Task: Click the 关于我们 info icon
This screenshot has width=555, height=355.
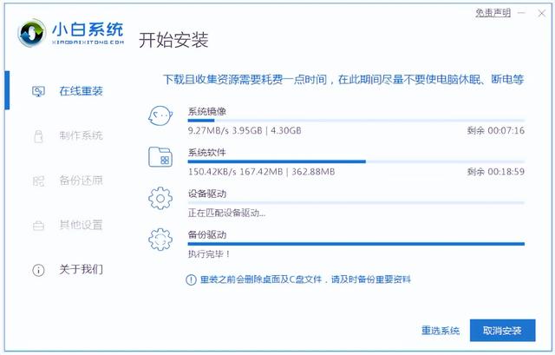Action: coord(38,270)
